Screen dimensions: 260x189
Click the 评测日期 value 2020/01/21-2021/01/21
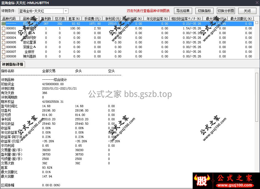point(59,88)
